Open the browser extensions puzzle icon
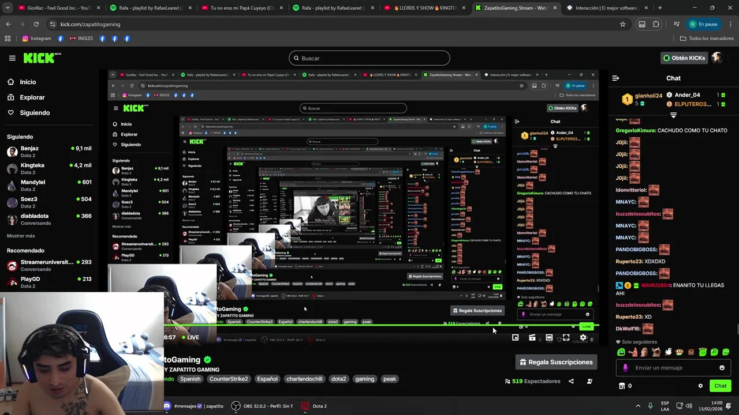 click(x=656, y=24)
